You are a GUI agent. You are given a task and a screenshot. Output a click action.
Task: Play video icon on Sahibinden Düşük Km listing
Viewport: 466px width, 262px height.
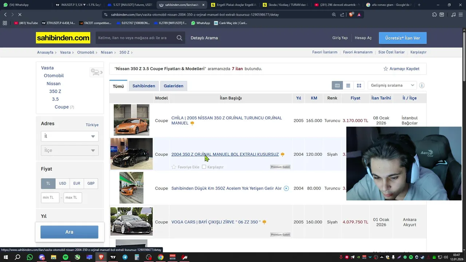[286, 188]
